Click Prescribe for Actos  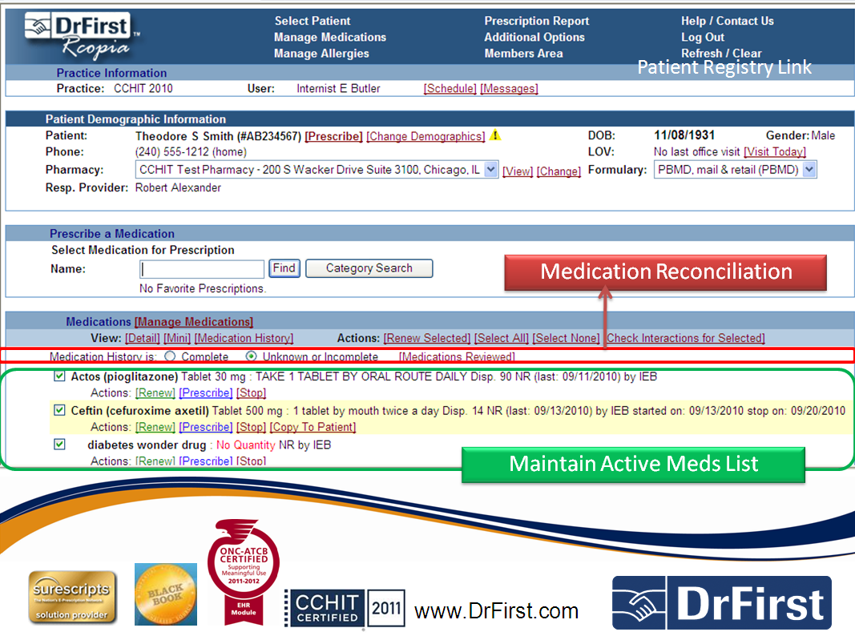click(206, 392)
